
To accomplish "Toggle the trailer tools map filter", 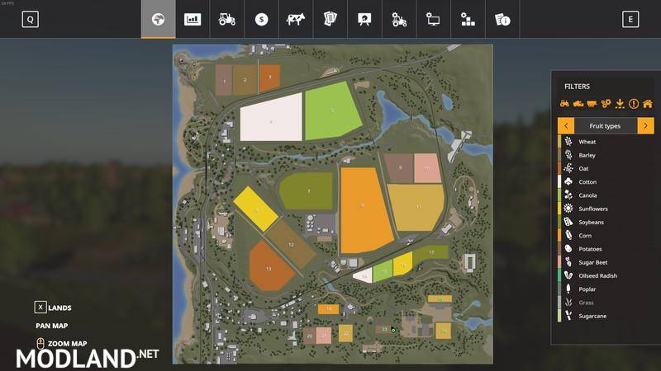I will (x=592, y=104).
